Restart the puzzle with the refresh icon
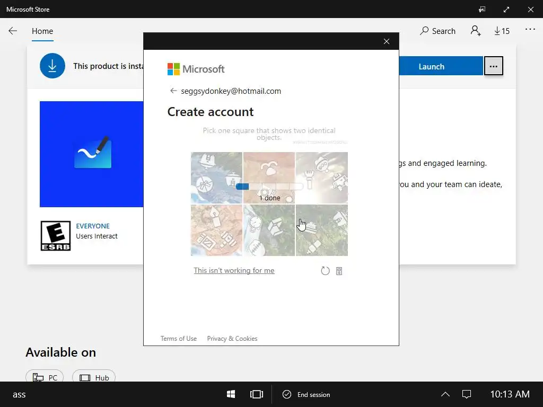Screen dimensions: 543x407 [x=325, y=271]
